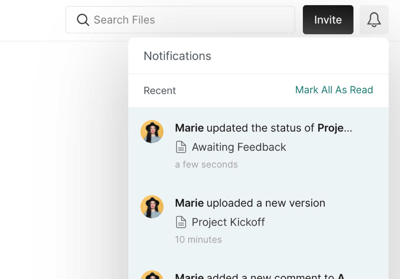Open the Awaiting Feedback file name
The image size is (400, 279).
point(239,147)
